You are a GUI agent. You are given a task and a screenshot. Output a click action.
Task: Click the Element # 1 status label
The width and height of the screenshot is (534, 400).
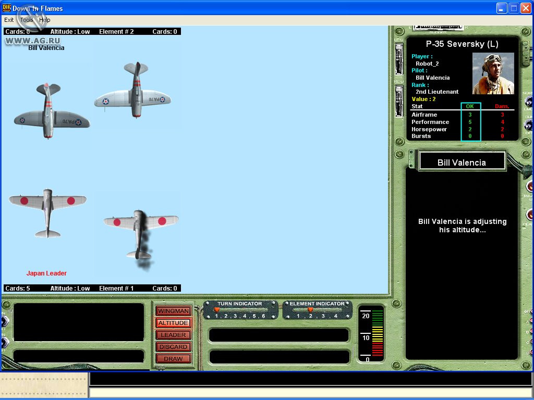(116, 289)
